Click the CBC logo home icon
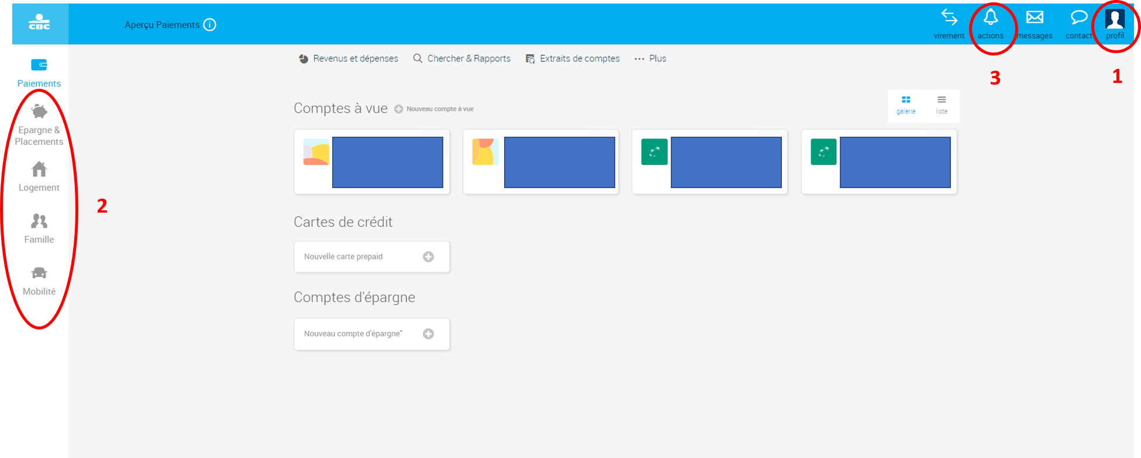Image resolution: width=1141 pixels, height=458 pixels. [40, 24]
